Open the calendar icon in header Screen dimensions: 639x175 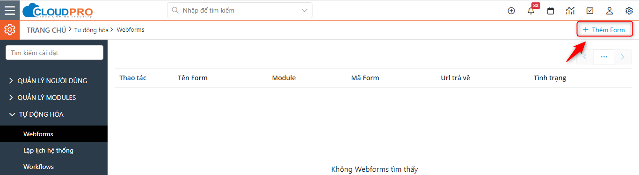[551, 11]
